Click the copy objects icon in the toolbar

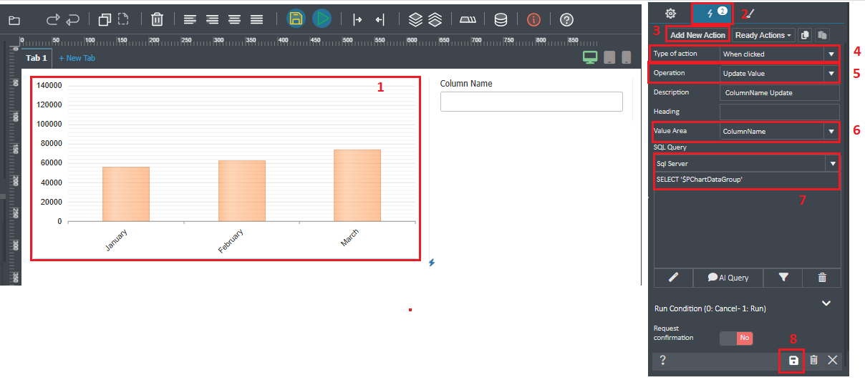(105, 20)
